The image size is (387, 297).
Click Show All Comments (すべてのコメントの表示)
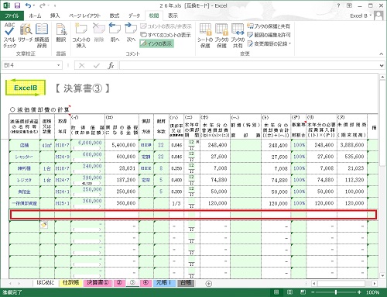pyautogui.click(x=166, y=35)
